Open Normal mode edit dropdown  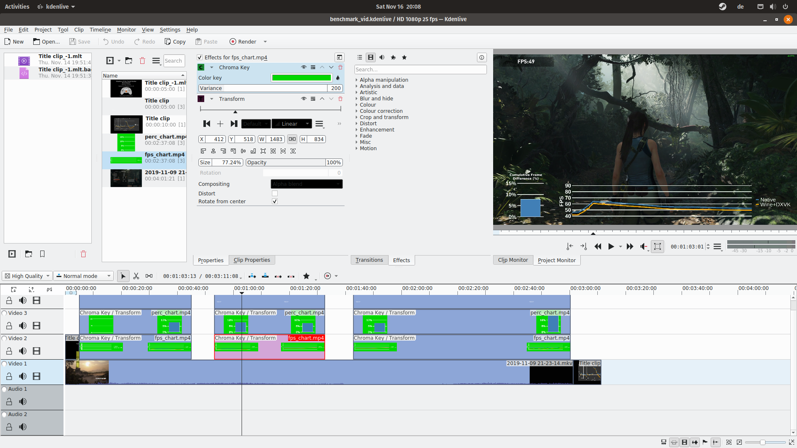tap(83, 276)
